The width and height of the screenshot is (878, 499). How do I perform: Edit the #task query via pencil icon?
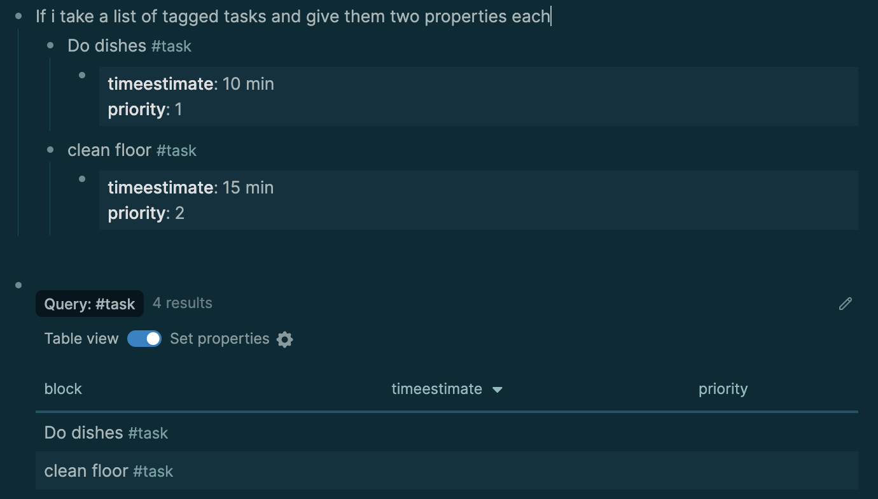pyautogui.click(x=845, y=304)
